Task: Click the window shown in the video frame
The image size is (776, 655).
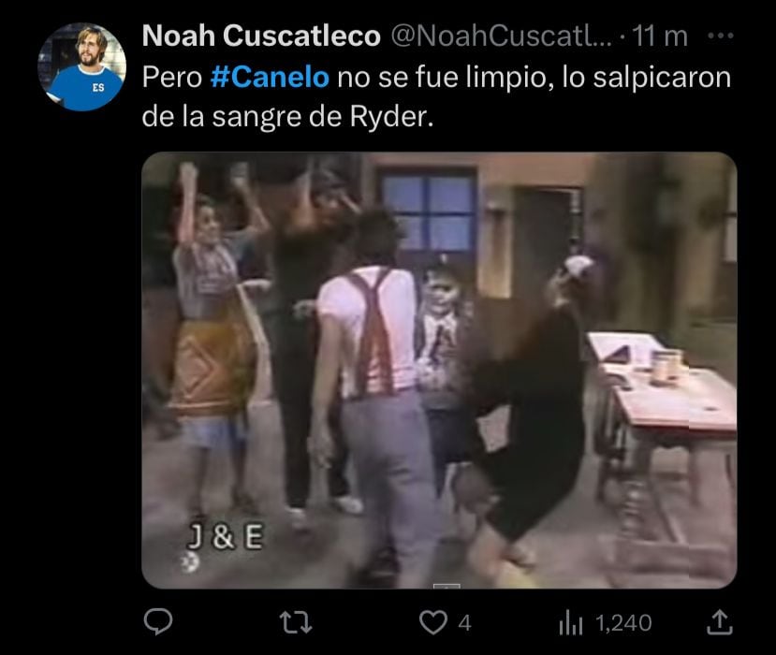Action: click(427, 211)
